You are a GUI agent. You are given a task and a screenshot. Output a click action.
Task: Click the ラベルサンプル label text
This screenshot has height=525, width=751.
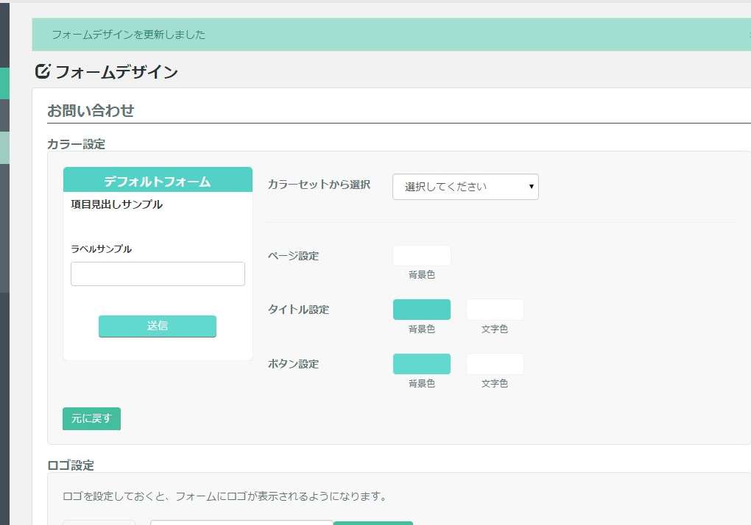point(101,249)
